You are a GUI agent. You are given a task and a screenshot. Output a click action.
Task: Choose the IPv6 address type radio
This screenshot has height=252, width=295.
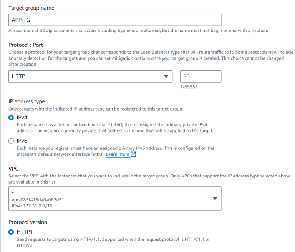(x=11, y=141)
